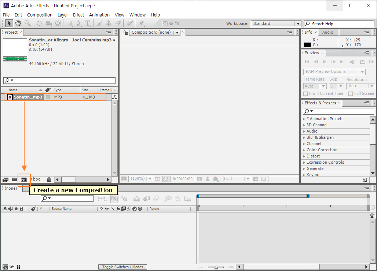The height and width of the screenshot is (271, 377).
Task: Show channel and color management icon
Action: click(216, 179)
